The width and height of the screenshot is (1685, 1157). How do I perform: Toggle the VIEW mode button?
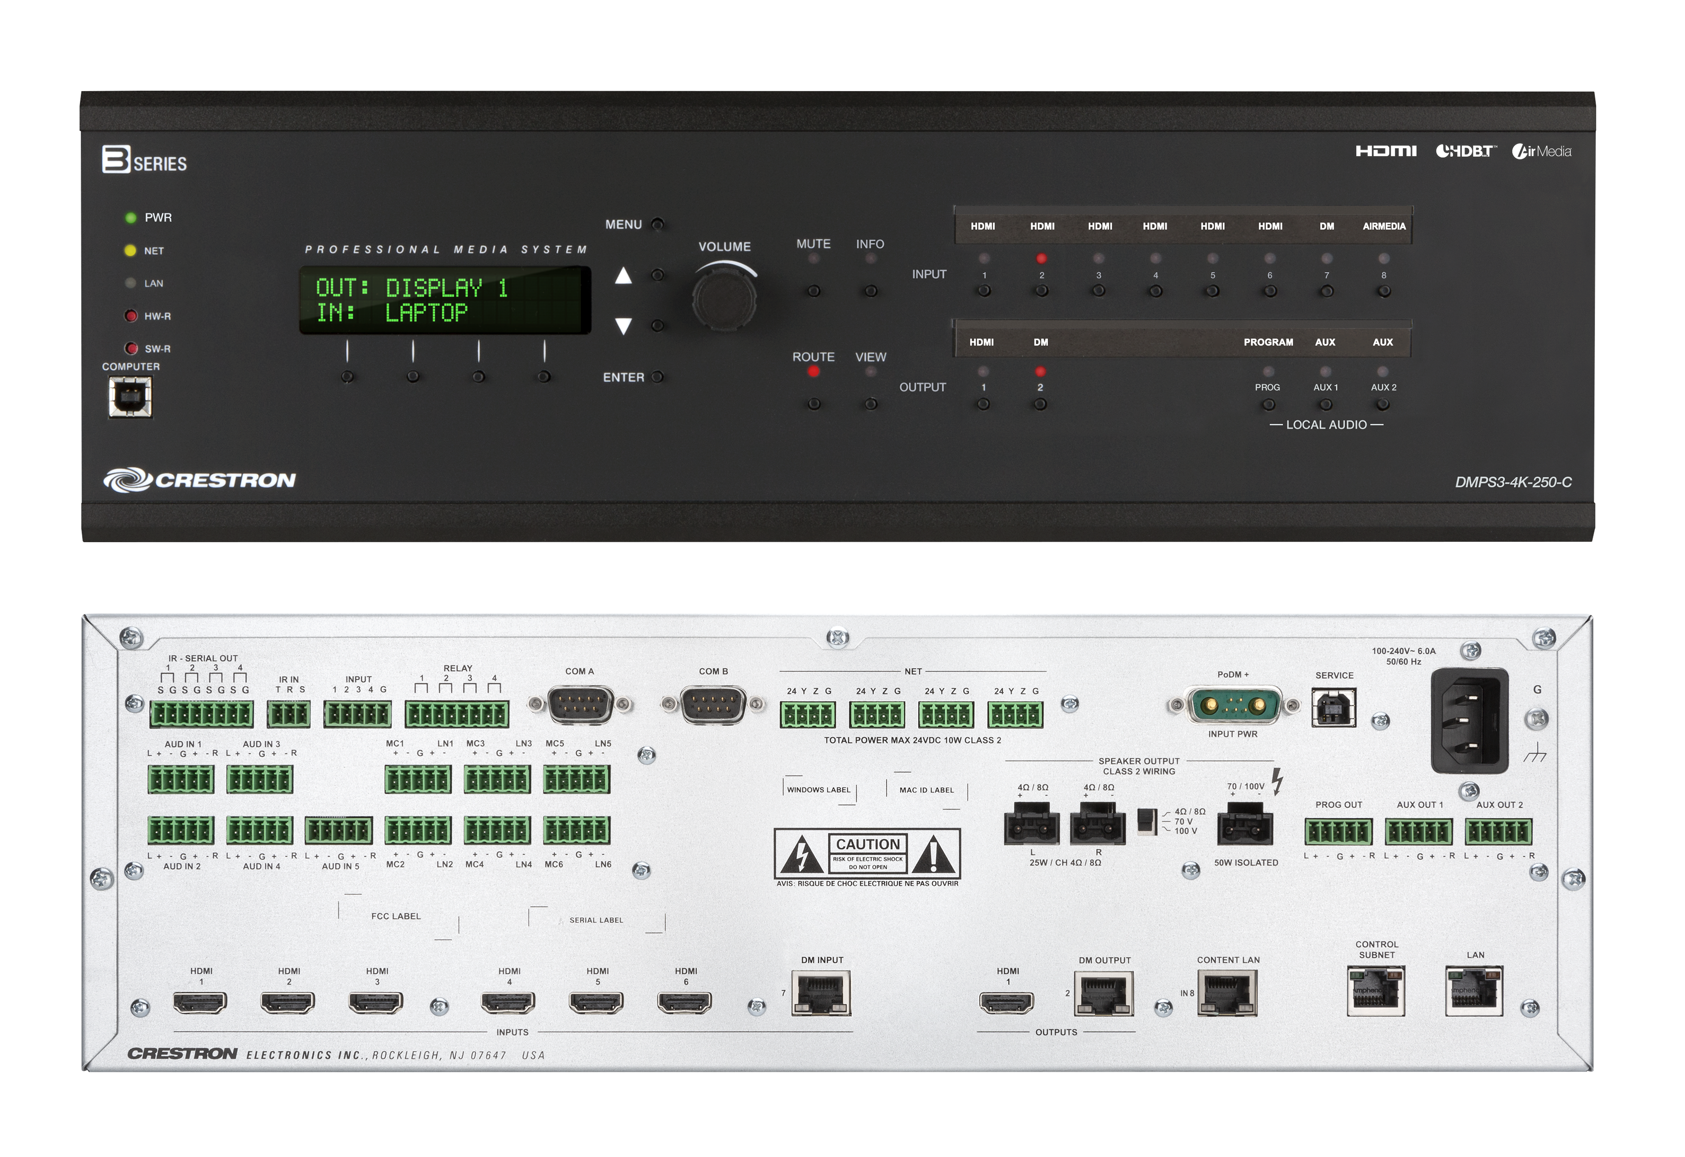click(871, 404)
